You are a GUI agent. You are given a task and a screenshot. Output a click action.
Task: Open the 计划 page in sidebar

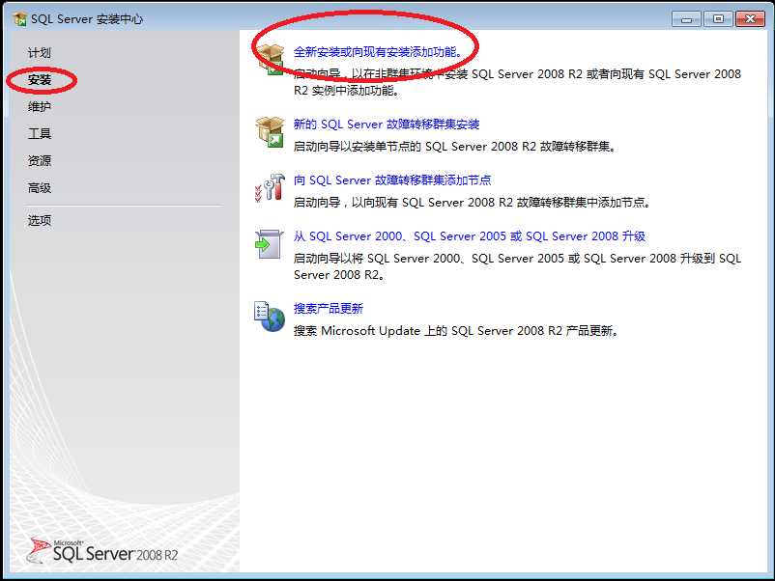pyautogui.click(x=39, y=52)
